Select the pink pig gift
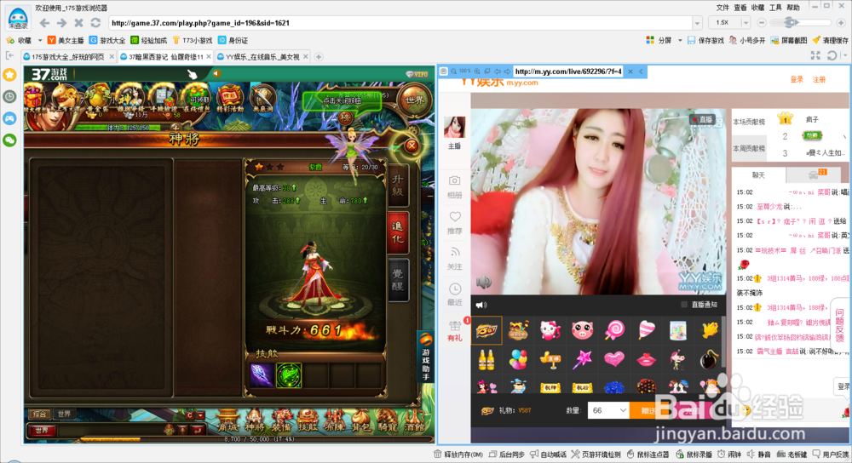This screenshot has height=463, width=852. click(x=582, y=329)
